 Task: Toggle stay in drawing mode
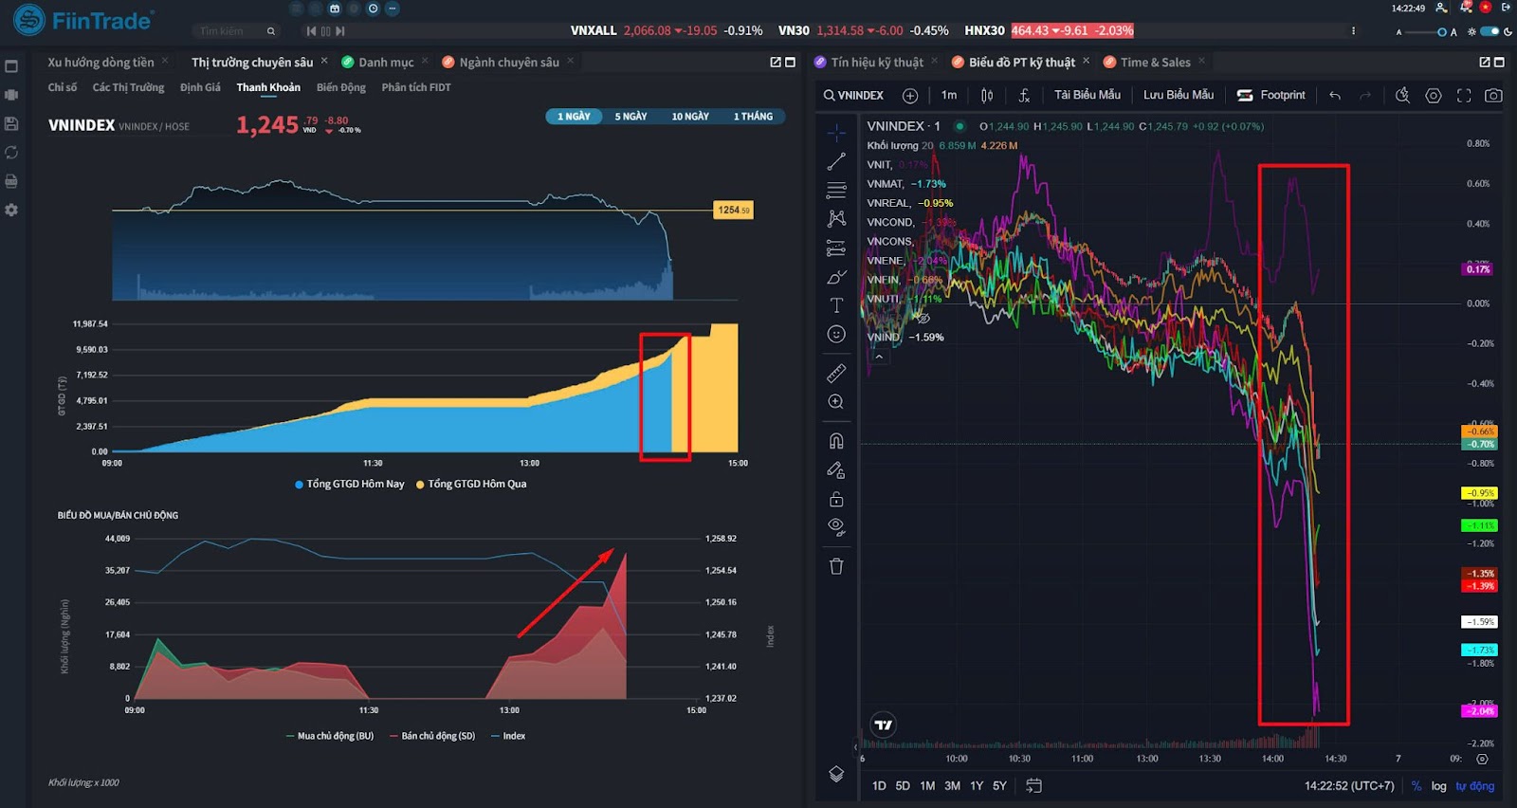click(x=835, y=469)
